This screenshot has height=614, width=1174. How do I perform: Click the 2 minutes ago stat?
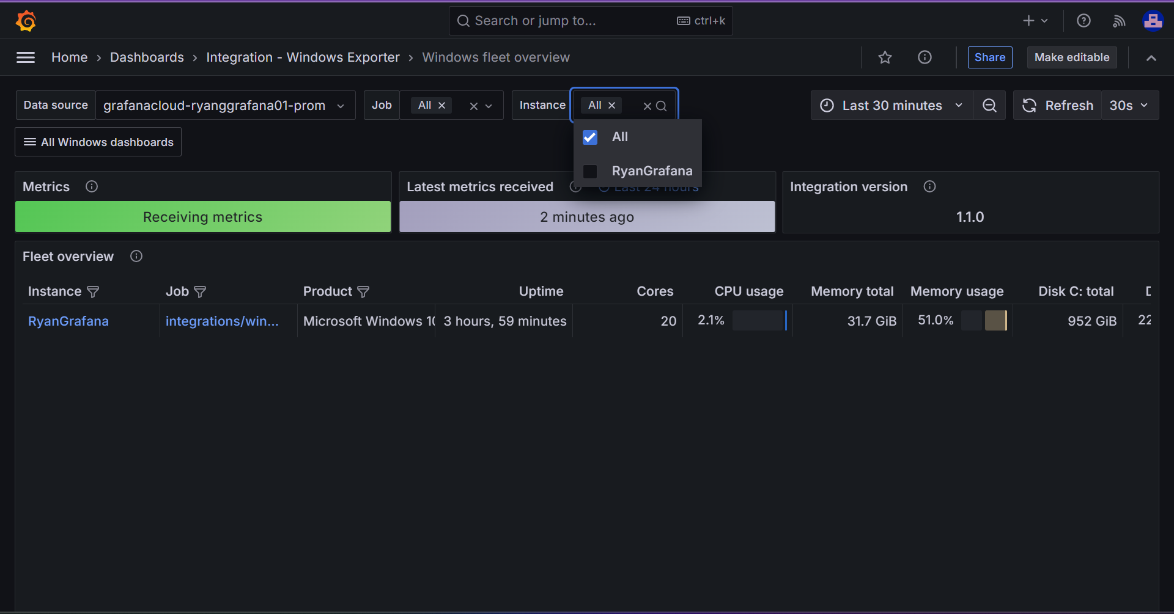tap(587, 217)
